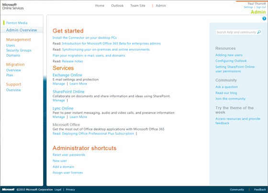This screenshot has height=193, width=268.
Task: Select Domains in the Management section
Action: click(13, 55)
